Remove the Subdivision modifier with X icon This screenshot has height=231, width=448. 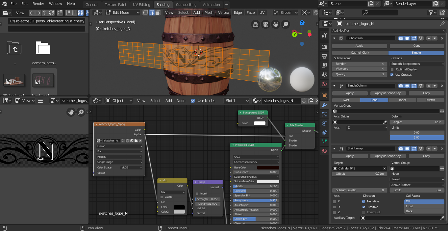point(442,38)
